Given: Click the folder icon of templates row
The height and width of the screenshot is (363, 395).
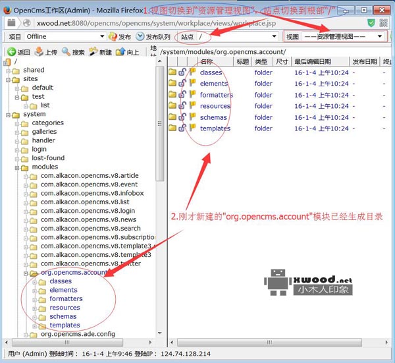Looking at the screenshot, I should pos(172,128).
